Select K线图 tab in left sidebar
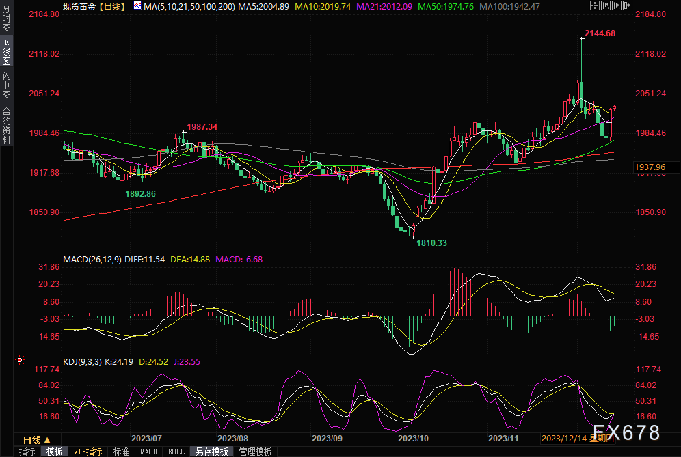The width and height of the screenshot is (681, 457). (6, 51)
